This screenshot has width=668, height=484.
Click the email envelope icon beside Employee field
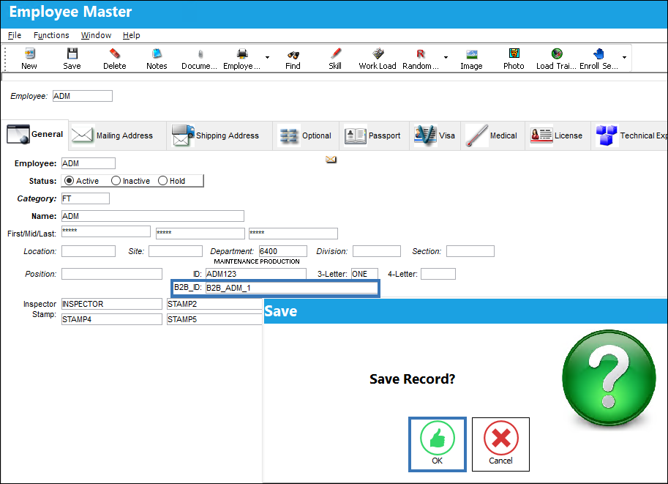331,160
